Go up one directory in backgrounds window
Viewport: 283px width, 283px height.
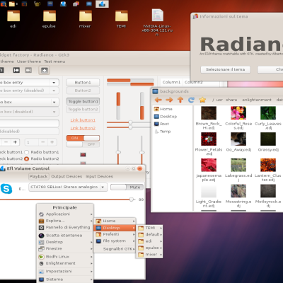pos(180,100)
